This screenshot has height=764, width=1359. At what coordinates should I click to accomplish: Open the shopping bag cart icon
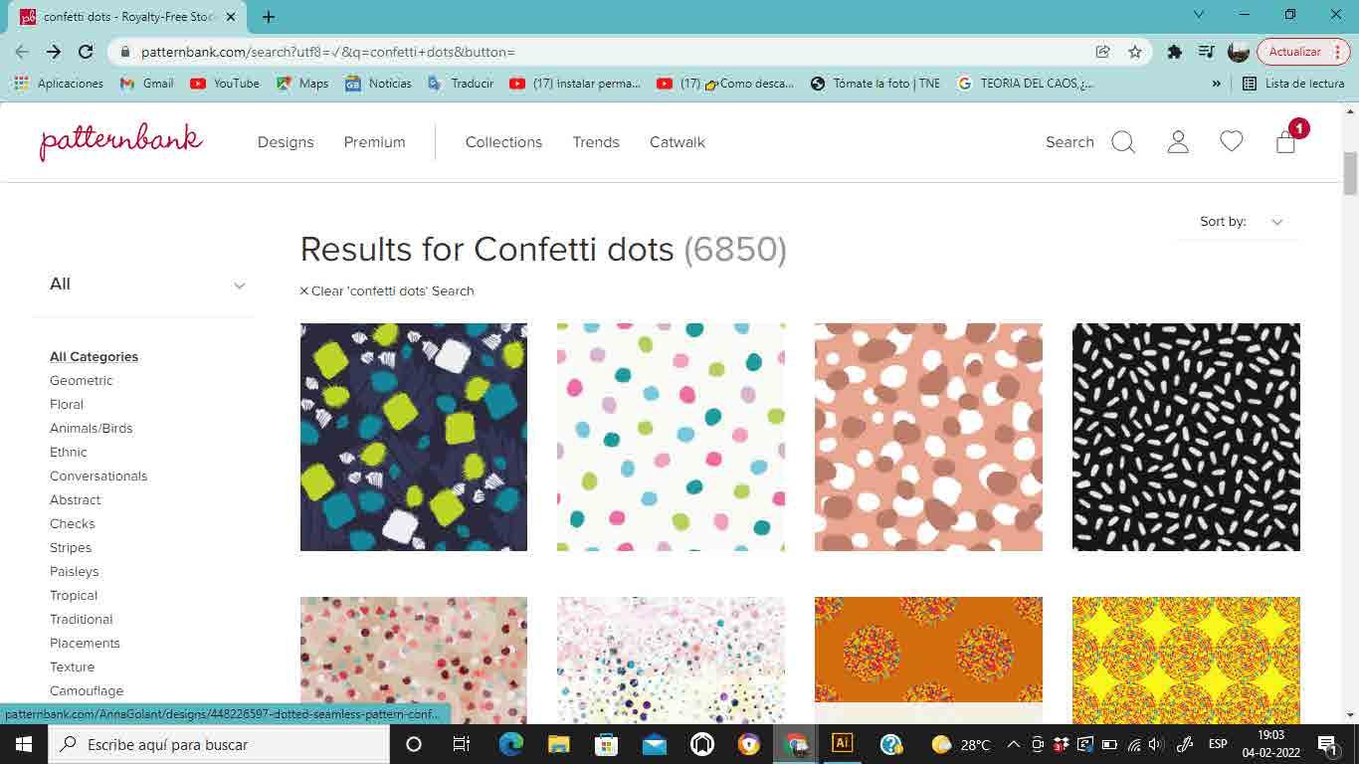tap(1286, 142)
